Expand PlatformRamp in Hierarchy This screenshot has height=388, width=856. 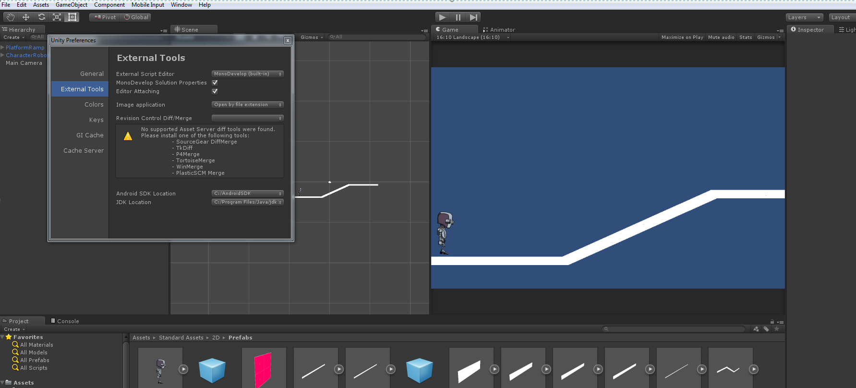point(2,48)
